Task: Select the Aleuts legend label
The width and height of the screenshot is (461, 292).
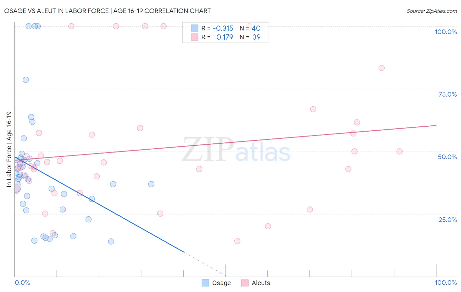Action: point(261,283)
